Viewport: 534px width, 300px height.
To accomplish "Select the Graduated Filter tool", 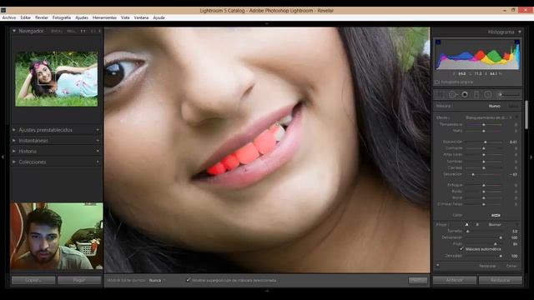I will click(476, 94).
